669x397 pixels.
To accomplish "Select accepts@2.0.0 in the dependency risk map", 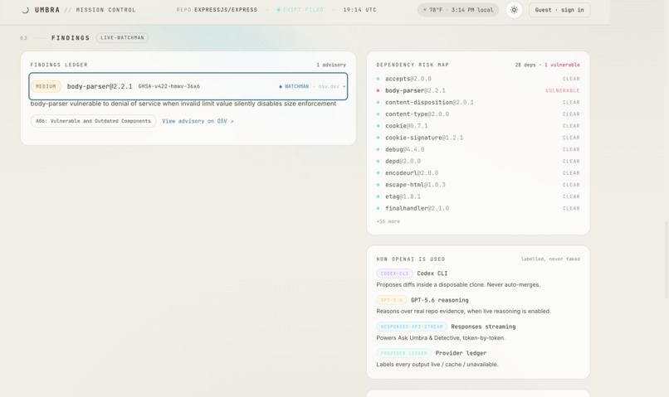I will 478,79.
